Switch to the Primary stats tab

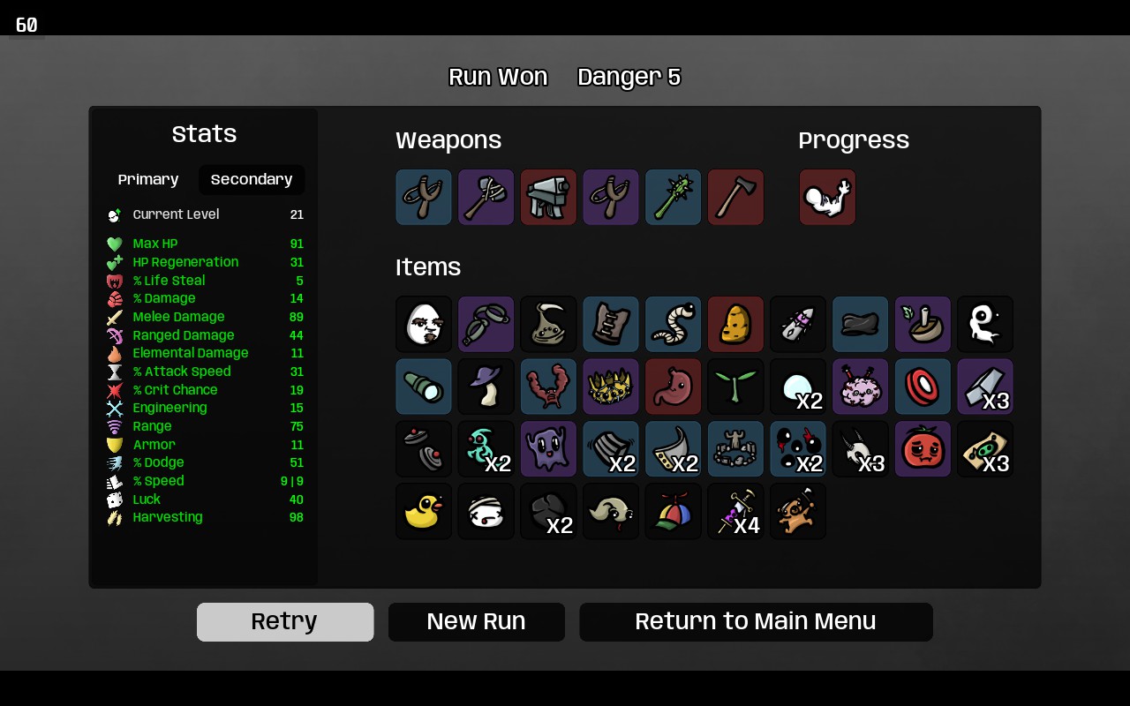click(148, 179)
